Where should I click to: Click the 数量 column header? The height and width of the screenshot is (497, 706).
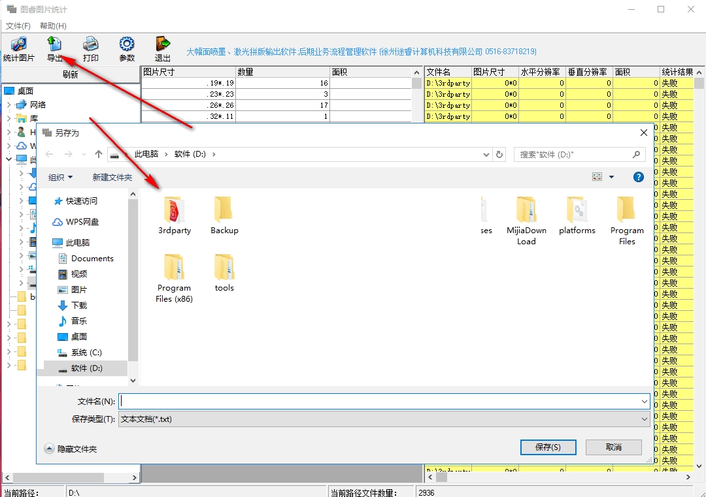tap(283, 72)
